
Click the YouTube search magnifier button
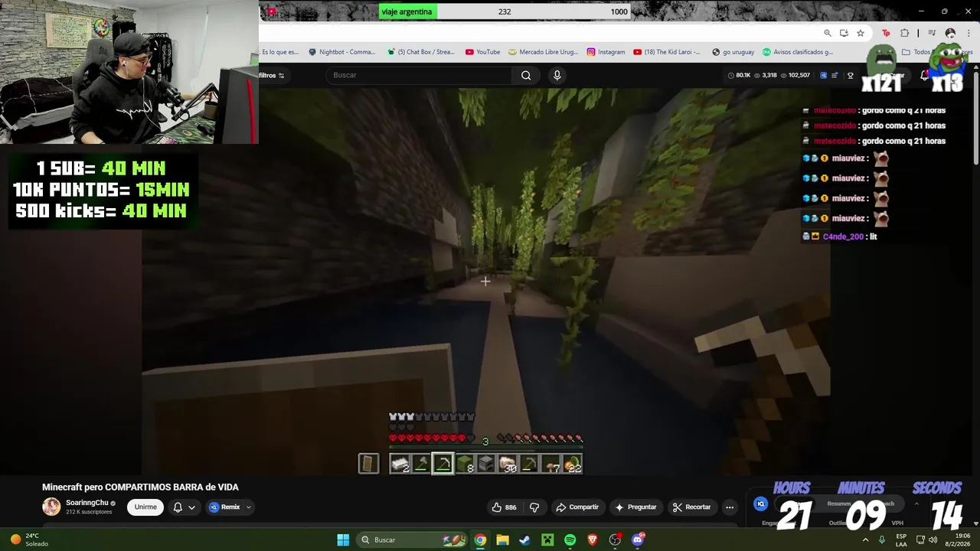526,75
